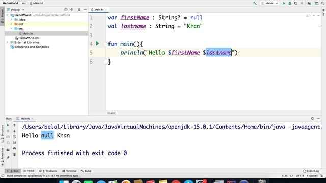Click the HelloWorld breadcrumb in the navigation bar
The image size is (326, 183).
pos(10,3)
